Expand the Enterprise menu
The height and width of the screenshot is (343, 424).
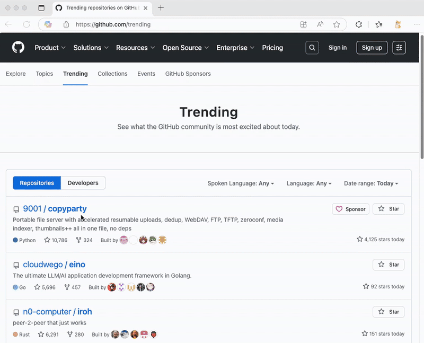click(235, 48)
